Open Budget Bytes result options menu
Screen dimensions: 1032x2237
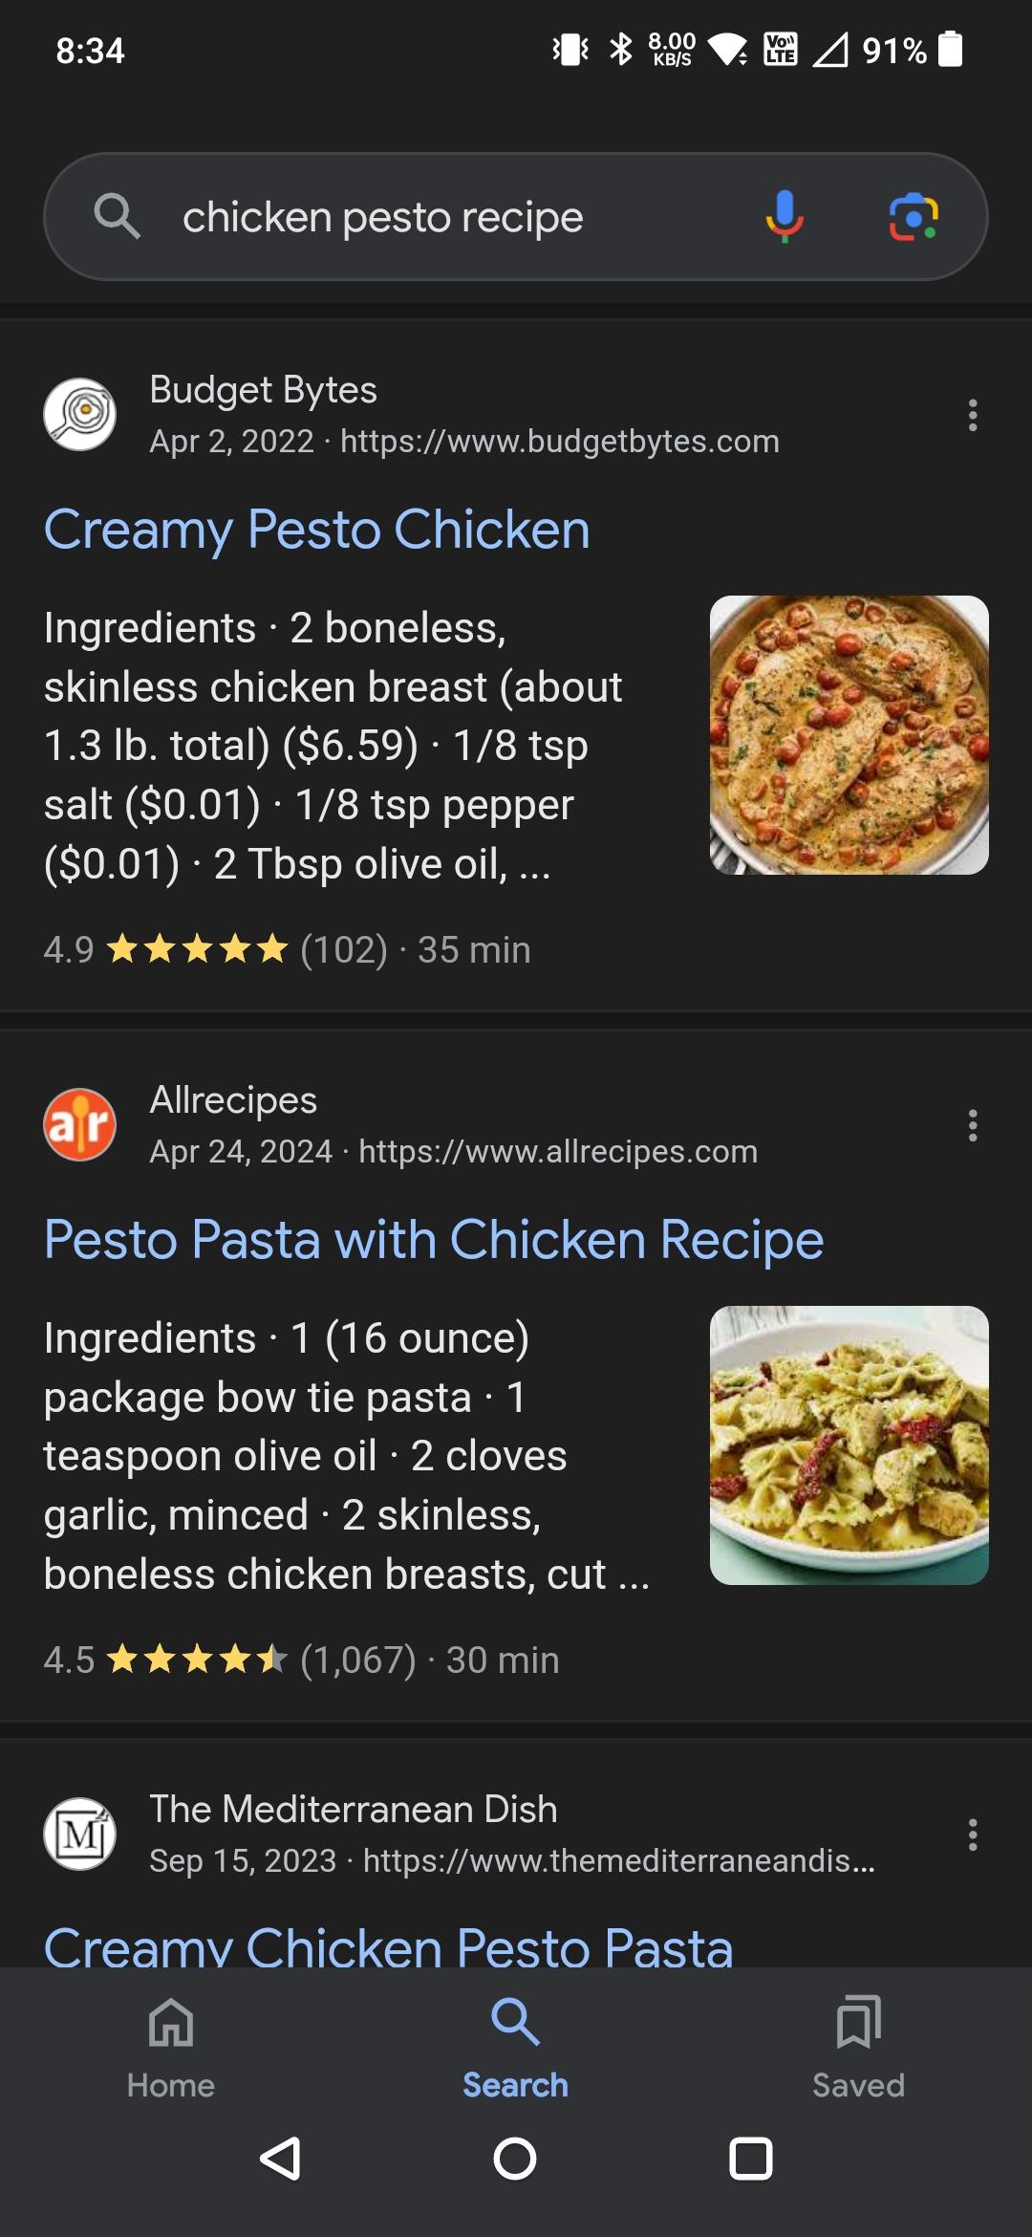[x=973, y=415]
